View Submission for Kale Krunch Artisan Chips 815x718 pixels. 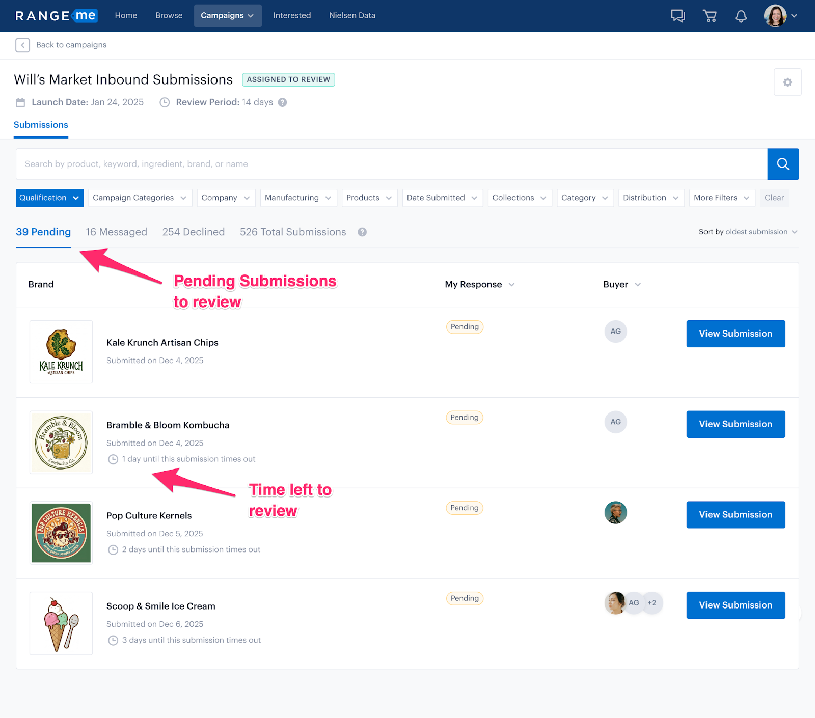point(735,334)
